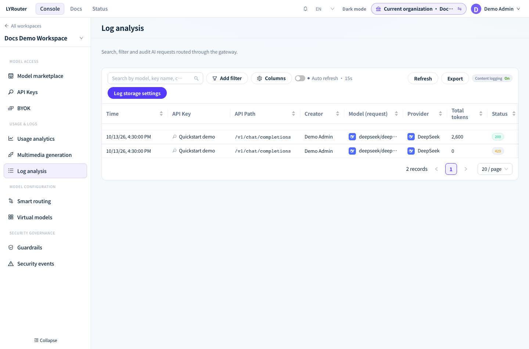Open the Demo Admin account menu

496,9
